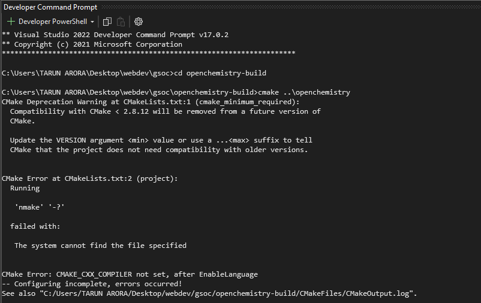Click the Visual Studio 2022 version line
481x303 pixels.
[x=115, y=35]
